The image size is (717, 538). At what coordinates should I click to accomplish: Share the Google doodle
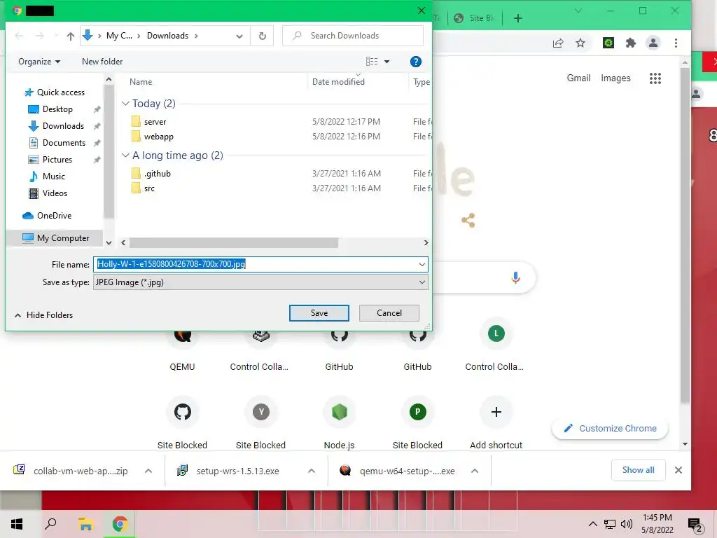click(468, 221)
